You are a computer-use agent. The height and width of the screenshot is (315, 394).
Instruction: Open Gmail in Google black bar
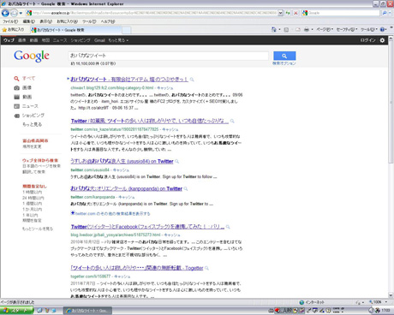pyautogui.click(x=99, y=40)
